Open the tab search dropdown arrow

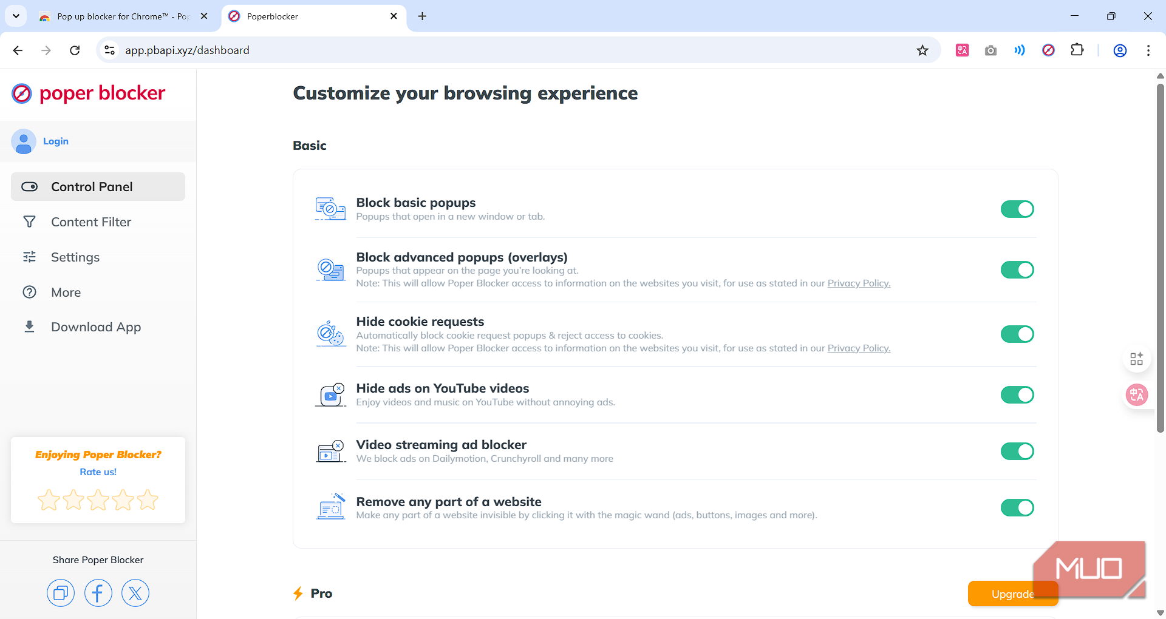point(16,16)
